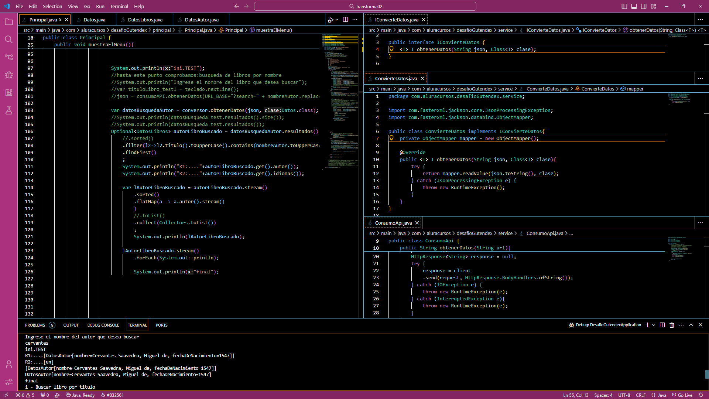Screen dimensions: 709x399
Task: Click the Go Forward navigation arrow
Action: click(x=246, y=6)
